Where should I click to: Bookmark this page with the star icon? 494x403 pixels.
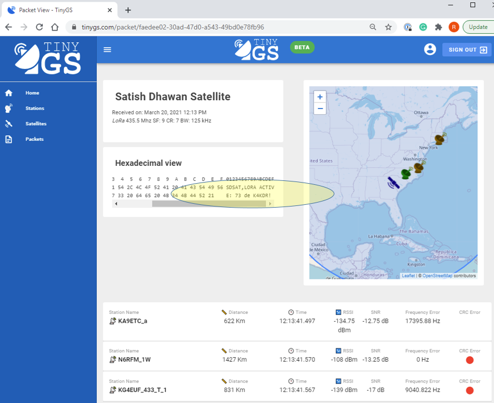[388, 27]
